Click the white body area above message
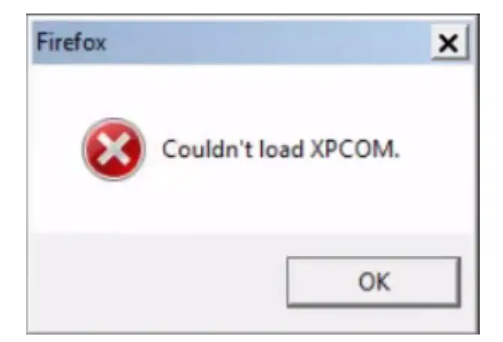This screenshot has height=342, width=503. [x=254, y=96]
